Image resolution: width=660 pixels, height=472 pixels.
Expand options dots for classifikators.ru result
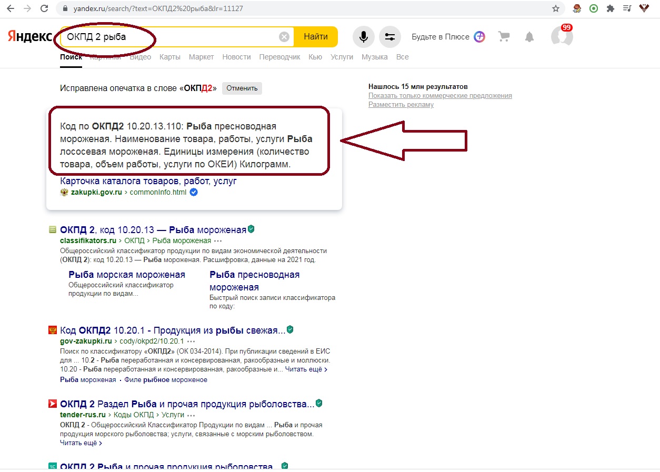[x=218, y=241]
